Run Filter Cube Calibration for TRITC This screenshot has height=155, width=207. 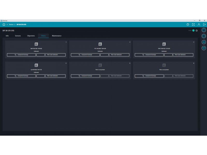179,55
